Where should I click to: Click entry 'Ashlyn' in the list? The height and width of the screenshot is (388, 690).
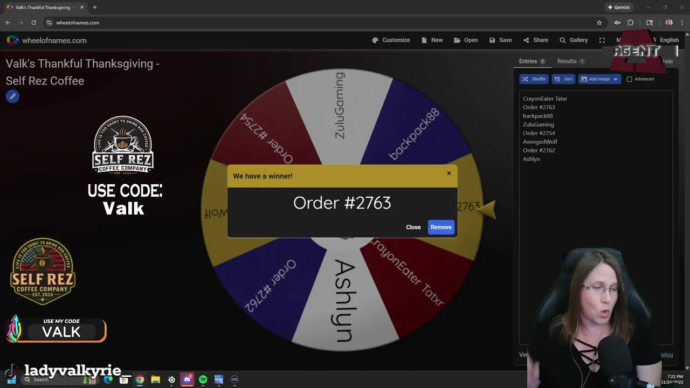[x=531, y=159]
